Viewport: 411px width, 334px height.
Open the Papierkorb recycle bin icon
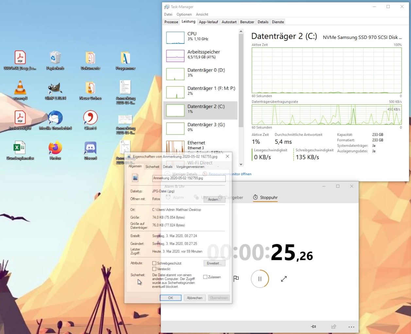click(x=55, y=60)
